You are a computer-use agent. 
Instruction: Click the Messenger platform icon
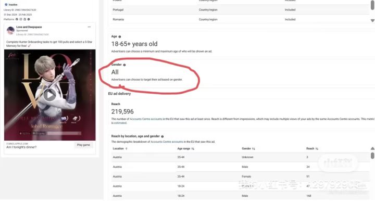click(29, 19)
